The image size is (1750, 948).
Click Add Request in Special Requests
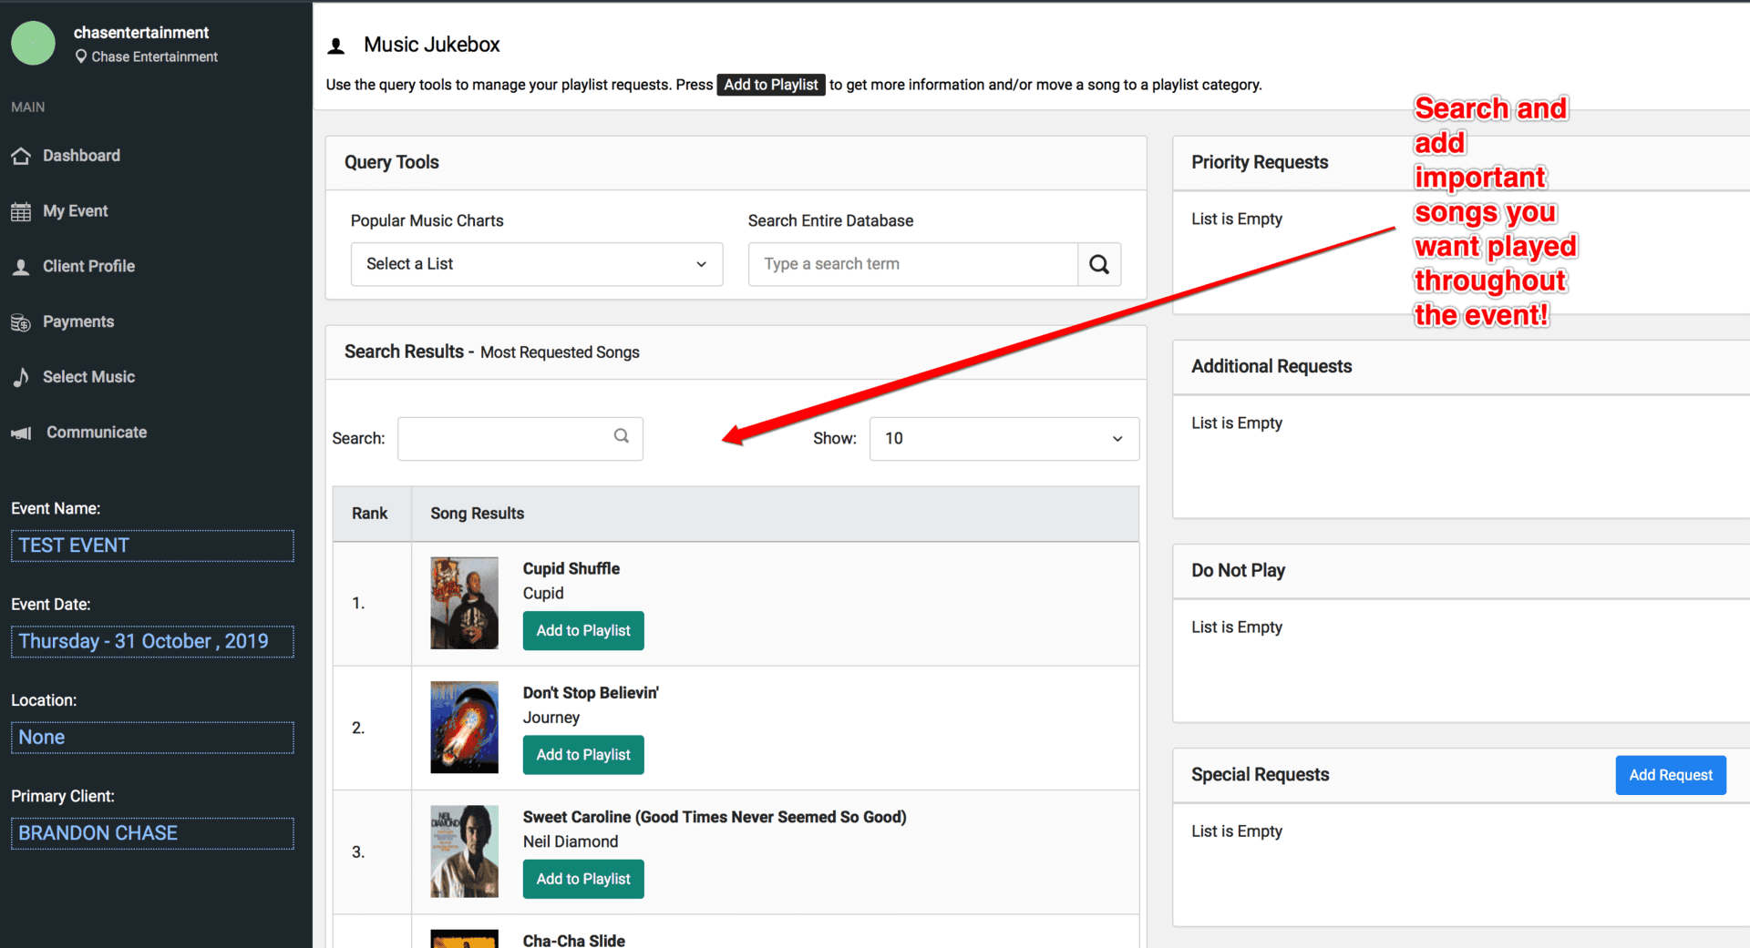[x=1670, y=775]
